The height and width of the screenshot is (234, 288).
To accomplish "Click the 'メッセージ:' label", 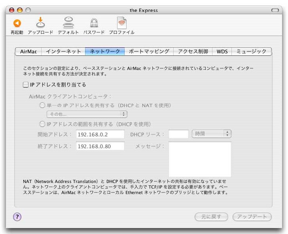I will point(150,146).
